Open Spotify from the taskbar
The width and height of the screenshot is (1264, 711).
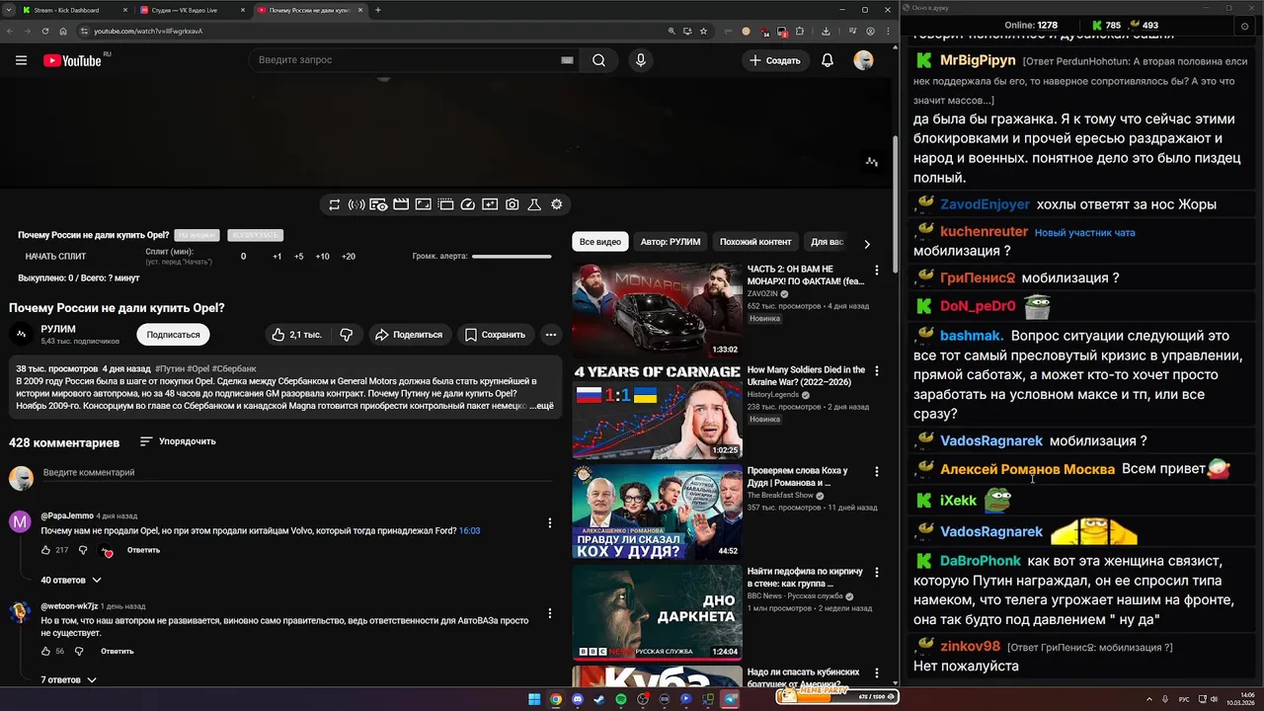(621, 699)
